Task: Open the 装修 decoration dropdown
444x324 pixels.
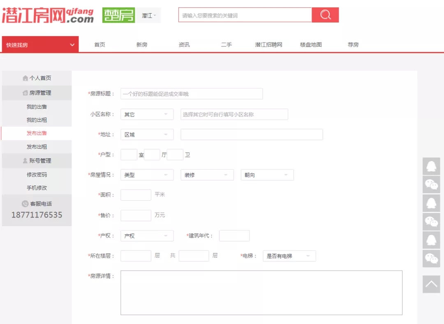Action: click(207, 175)
